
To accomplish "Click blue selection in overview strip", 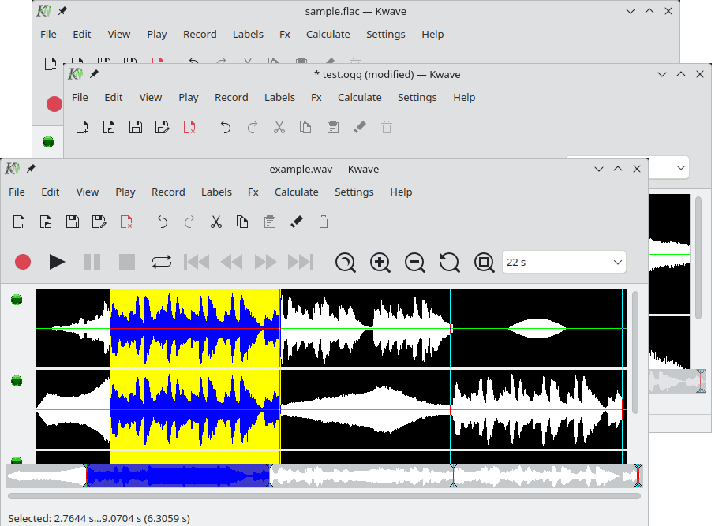I will (x=178, y=476).
